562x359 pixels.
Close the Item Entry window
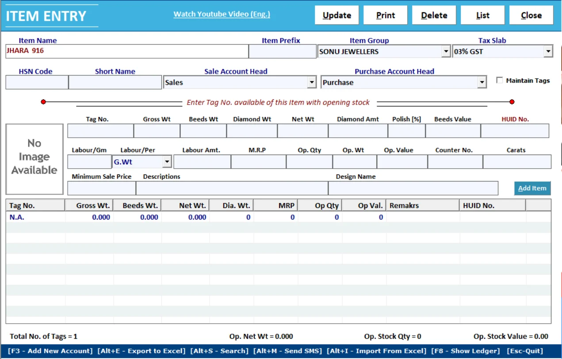pos(531,15)
